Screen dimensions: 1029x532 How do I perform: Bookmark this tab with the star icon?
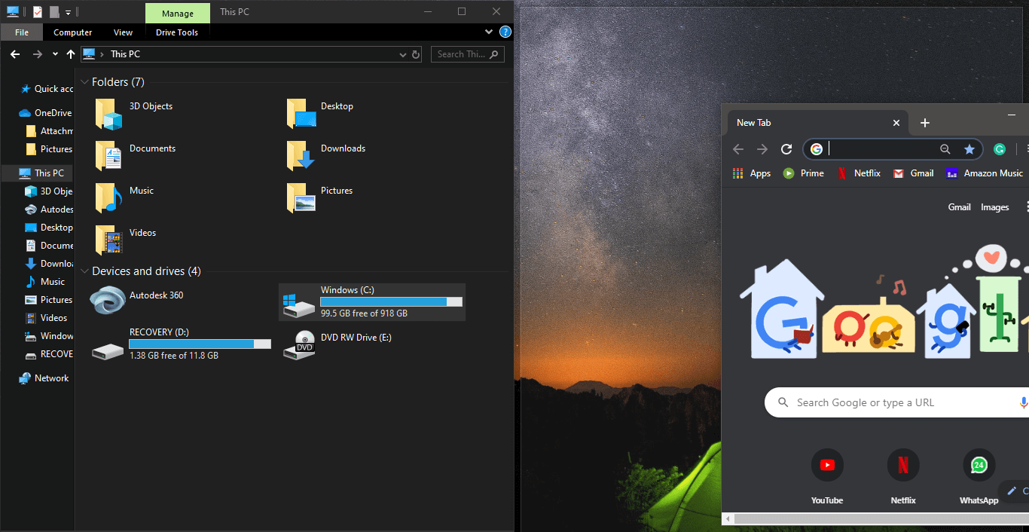pos(969,149)
